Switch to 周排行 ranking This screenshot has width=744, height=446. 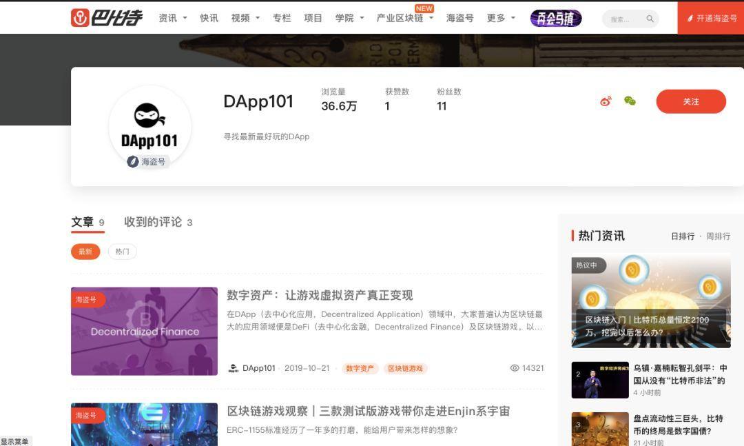(x=718, y=236)
